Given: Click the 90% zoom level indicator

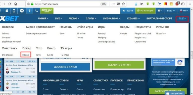Looking at the screenshot, I should click(104, 4).
